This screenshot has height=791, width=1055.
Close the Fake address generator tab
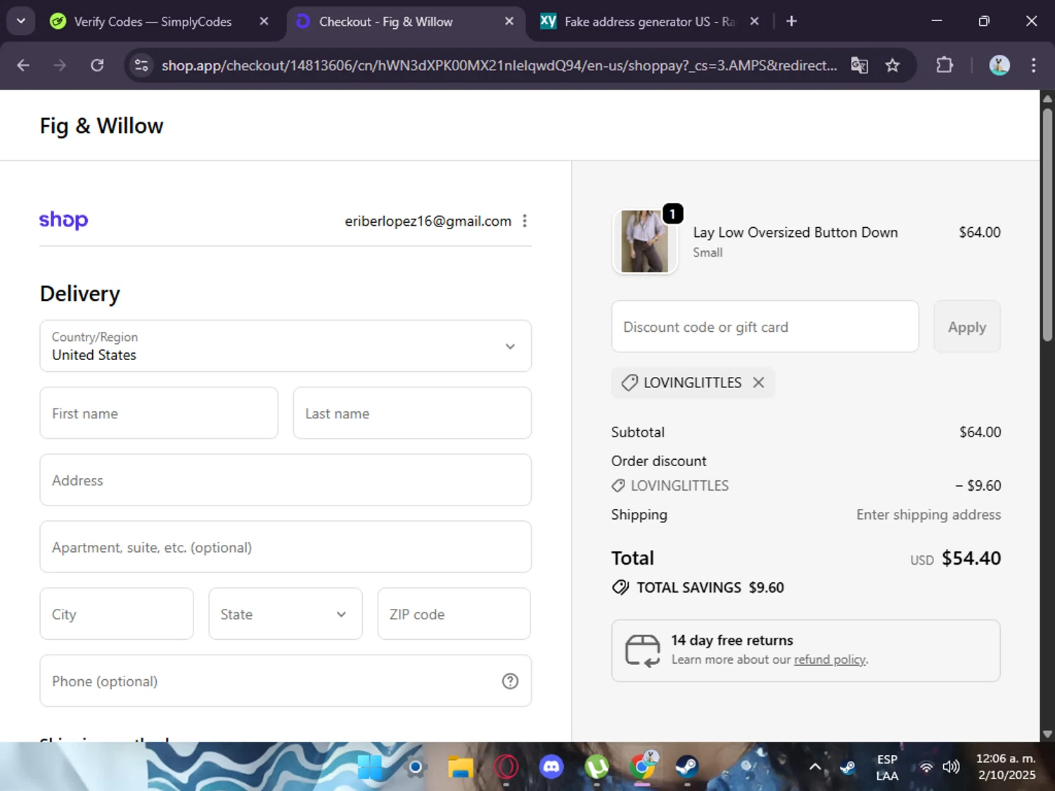pos(755,21)
